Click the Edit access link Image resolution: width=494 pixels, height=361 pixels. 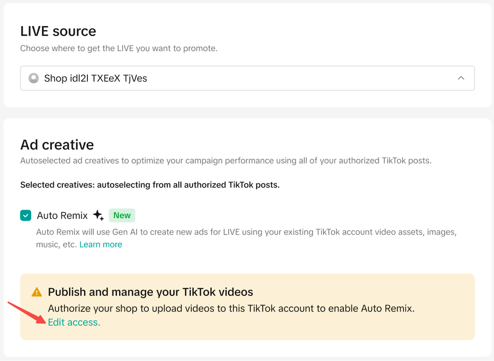coord(74,322)
